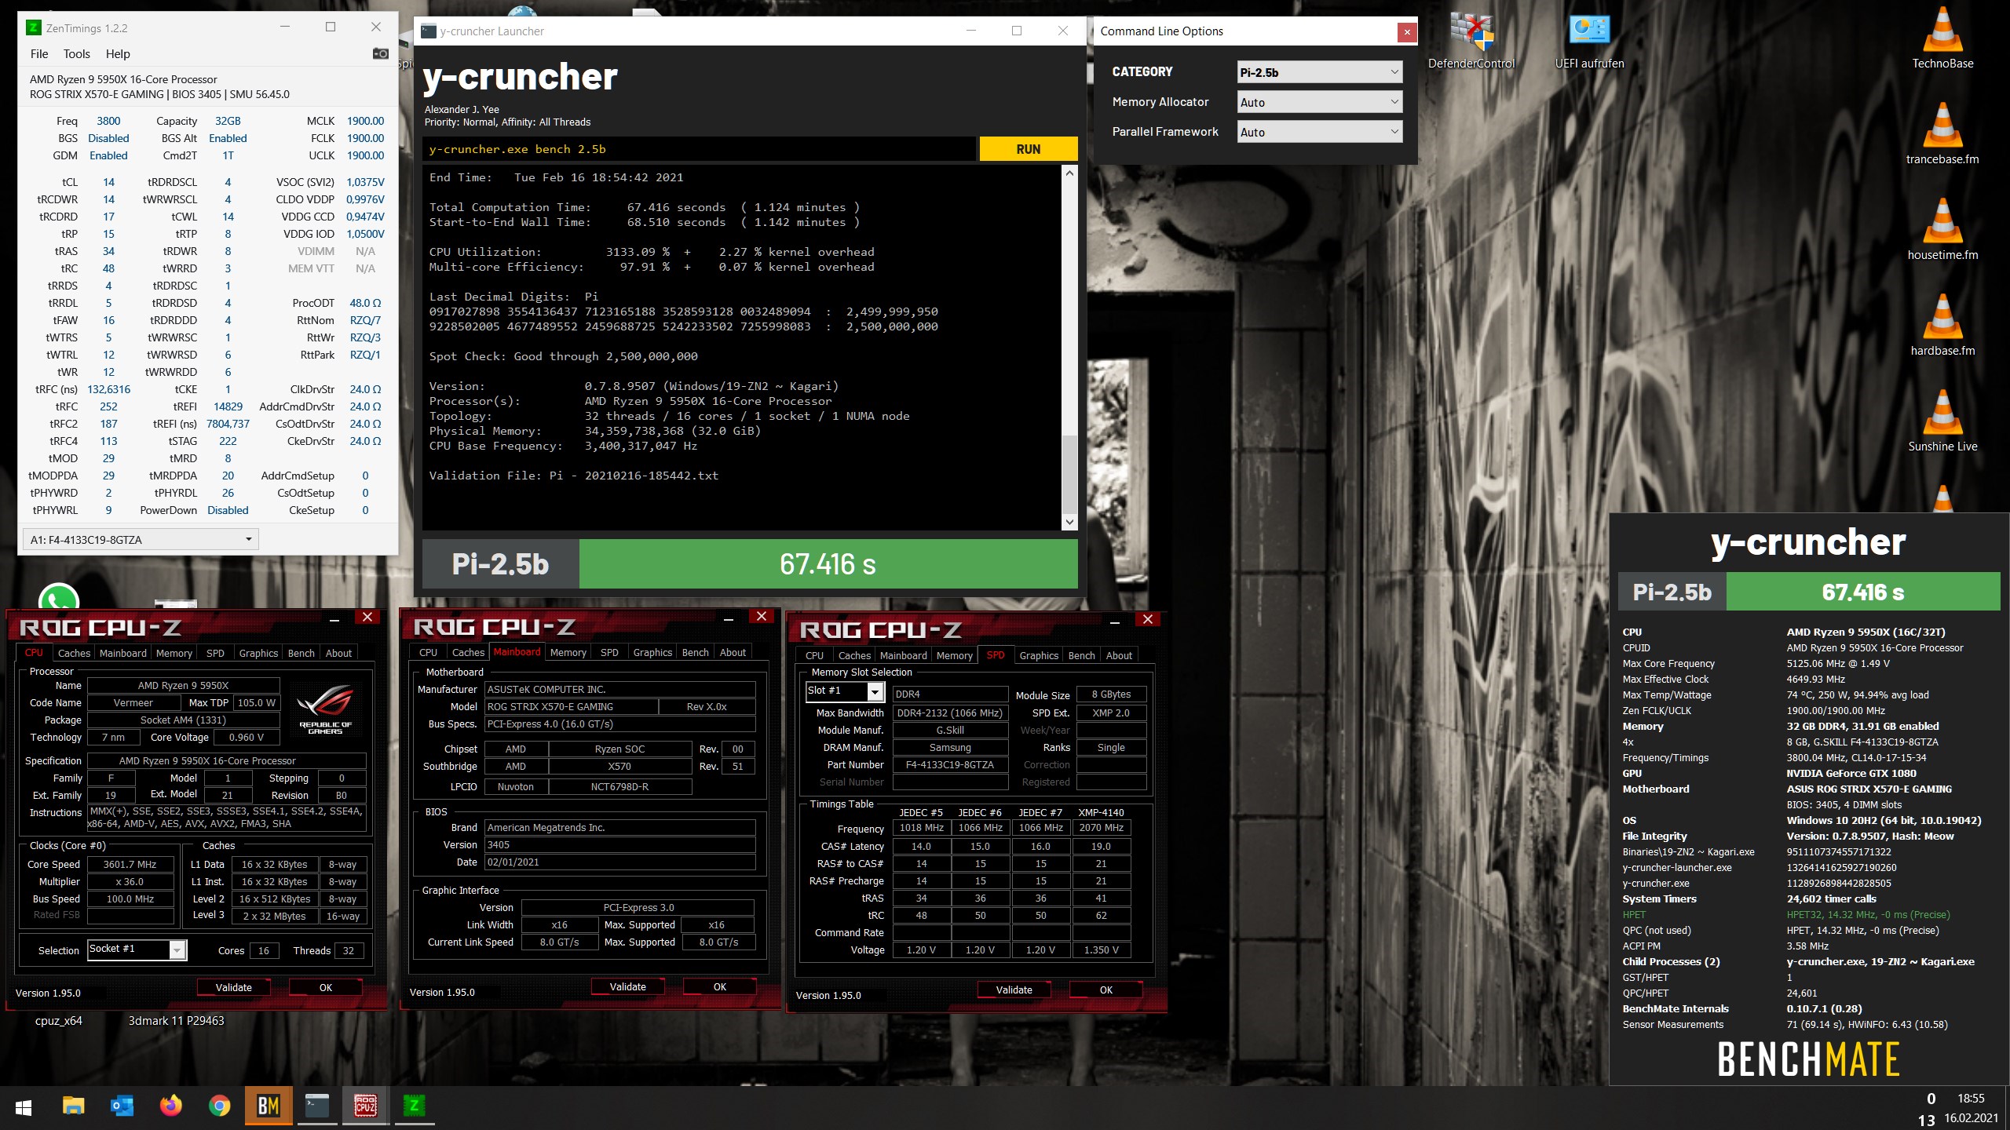This screenshot has height=1130, width=2010.
Task: Click the ZenTimings title bar app icon
Action: pyautogui.click(x=33, y=27)
